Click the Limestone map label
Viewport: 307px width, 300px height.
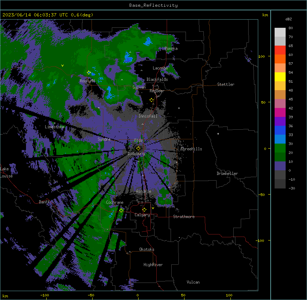click(54, 127)
